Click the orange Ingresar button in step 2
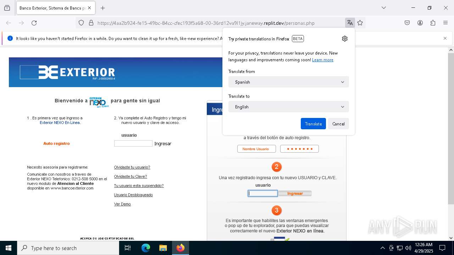 (295, 193)
